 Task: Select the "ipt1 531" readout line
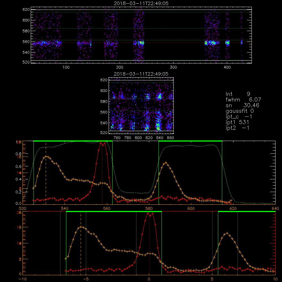click(x=237, y=122)
